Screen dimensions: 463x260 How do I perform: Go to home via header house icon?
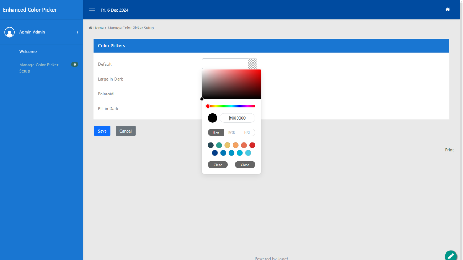pos(447,9)
